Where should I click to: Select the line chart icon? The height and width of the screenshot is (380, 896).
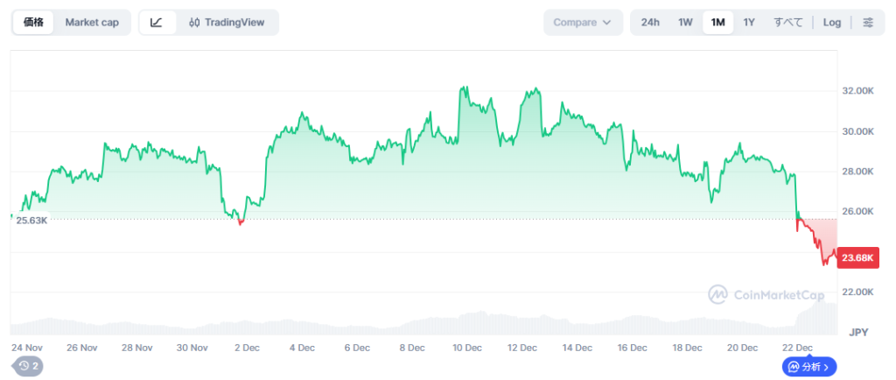(x=157, y=23)
